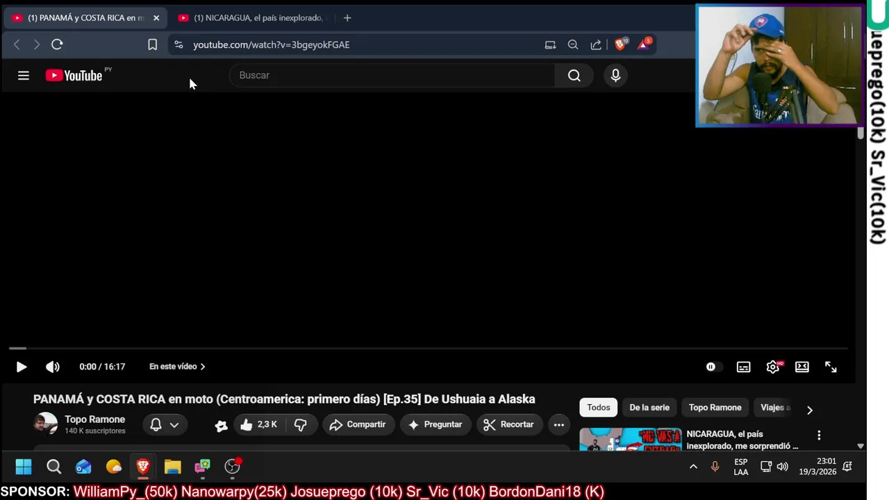The height and width of the screenshot is (500, 889).
Task: Open the Windows Start menu
Action: (23, 467)
